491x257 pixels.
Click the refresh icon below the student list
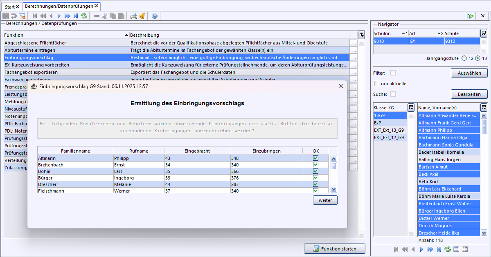coord(448,249)
